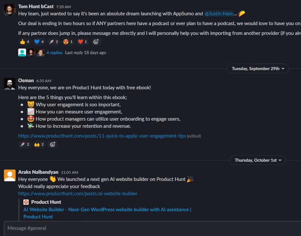Click the heart-eyes emoji reaction

click(68, 42)
